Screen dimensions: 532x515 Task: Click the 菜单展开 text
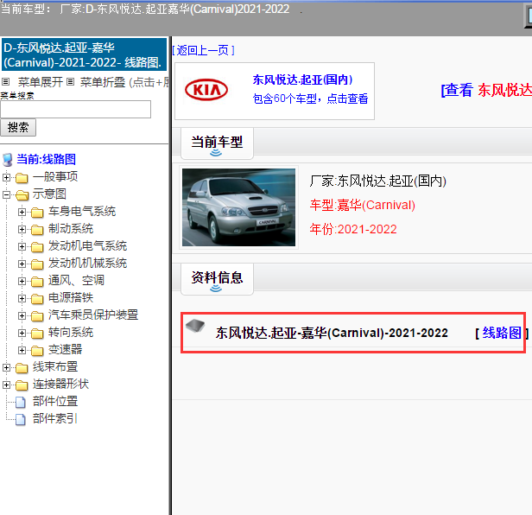click(41, 82)
